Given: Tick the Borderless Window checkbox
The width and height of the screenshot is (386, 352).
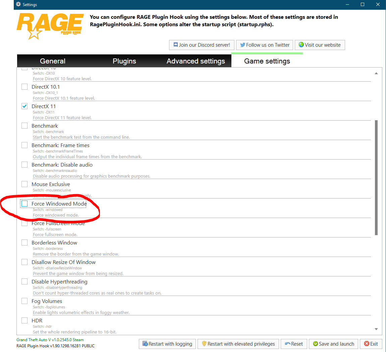Looking at the screenshot, I should tap(24, 243).
